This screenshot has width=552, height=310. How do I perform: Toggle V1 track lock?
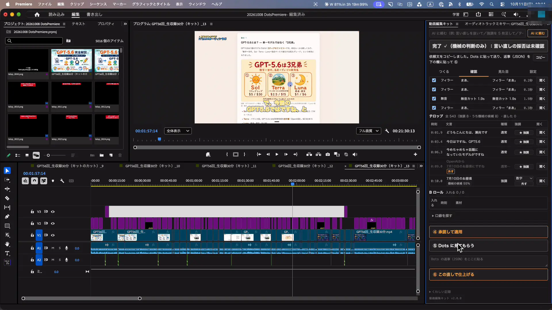point(32,235)
